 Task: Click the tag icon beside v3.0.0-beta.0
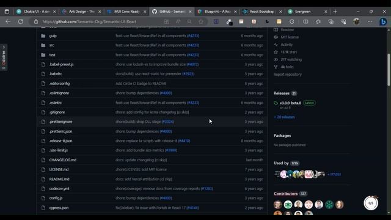tap(276, 103)
